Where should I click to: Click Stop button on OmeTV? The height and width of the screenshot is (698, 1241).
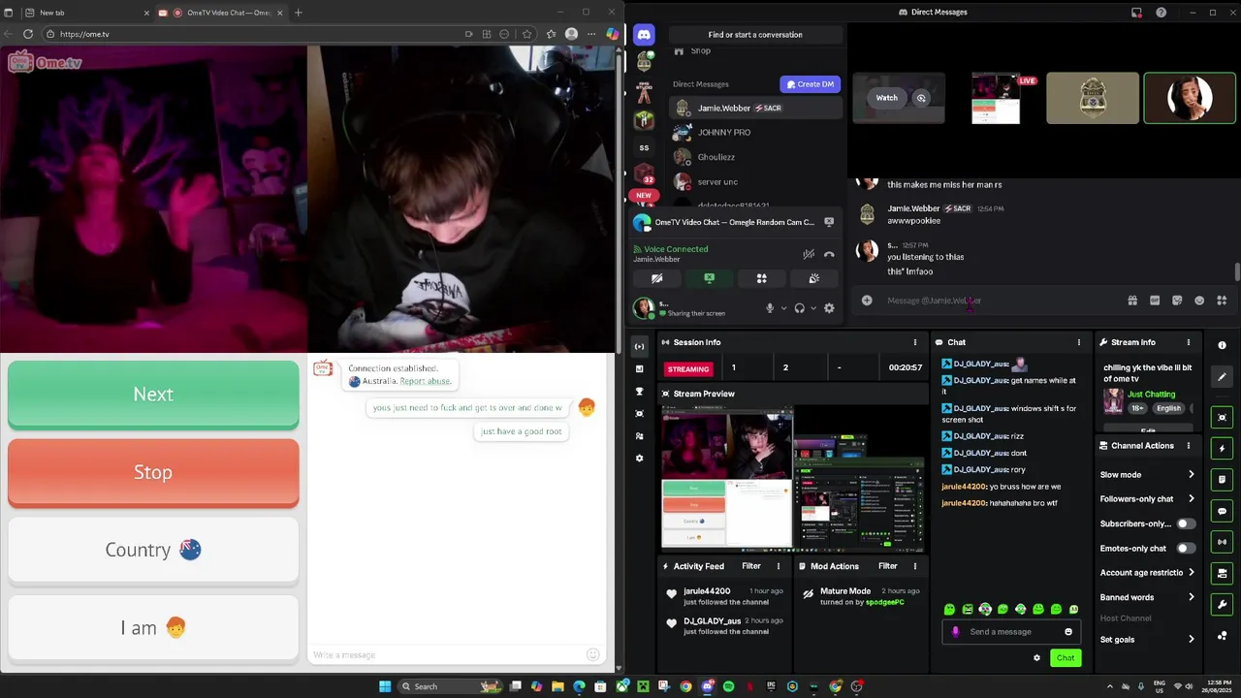153,472
